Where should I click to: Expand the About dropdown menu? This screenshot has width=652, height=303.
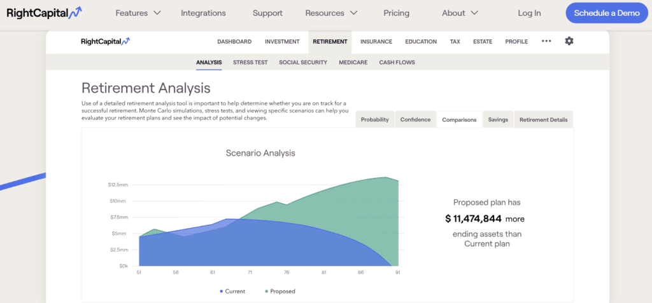460,13
